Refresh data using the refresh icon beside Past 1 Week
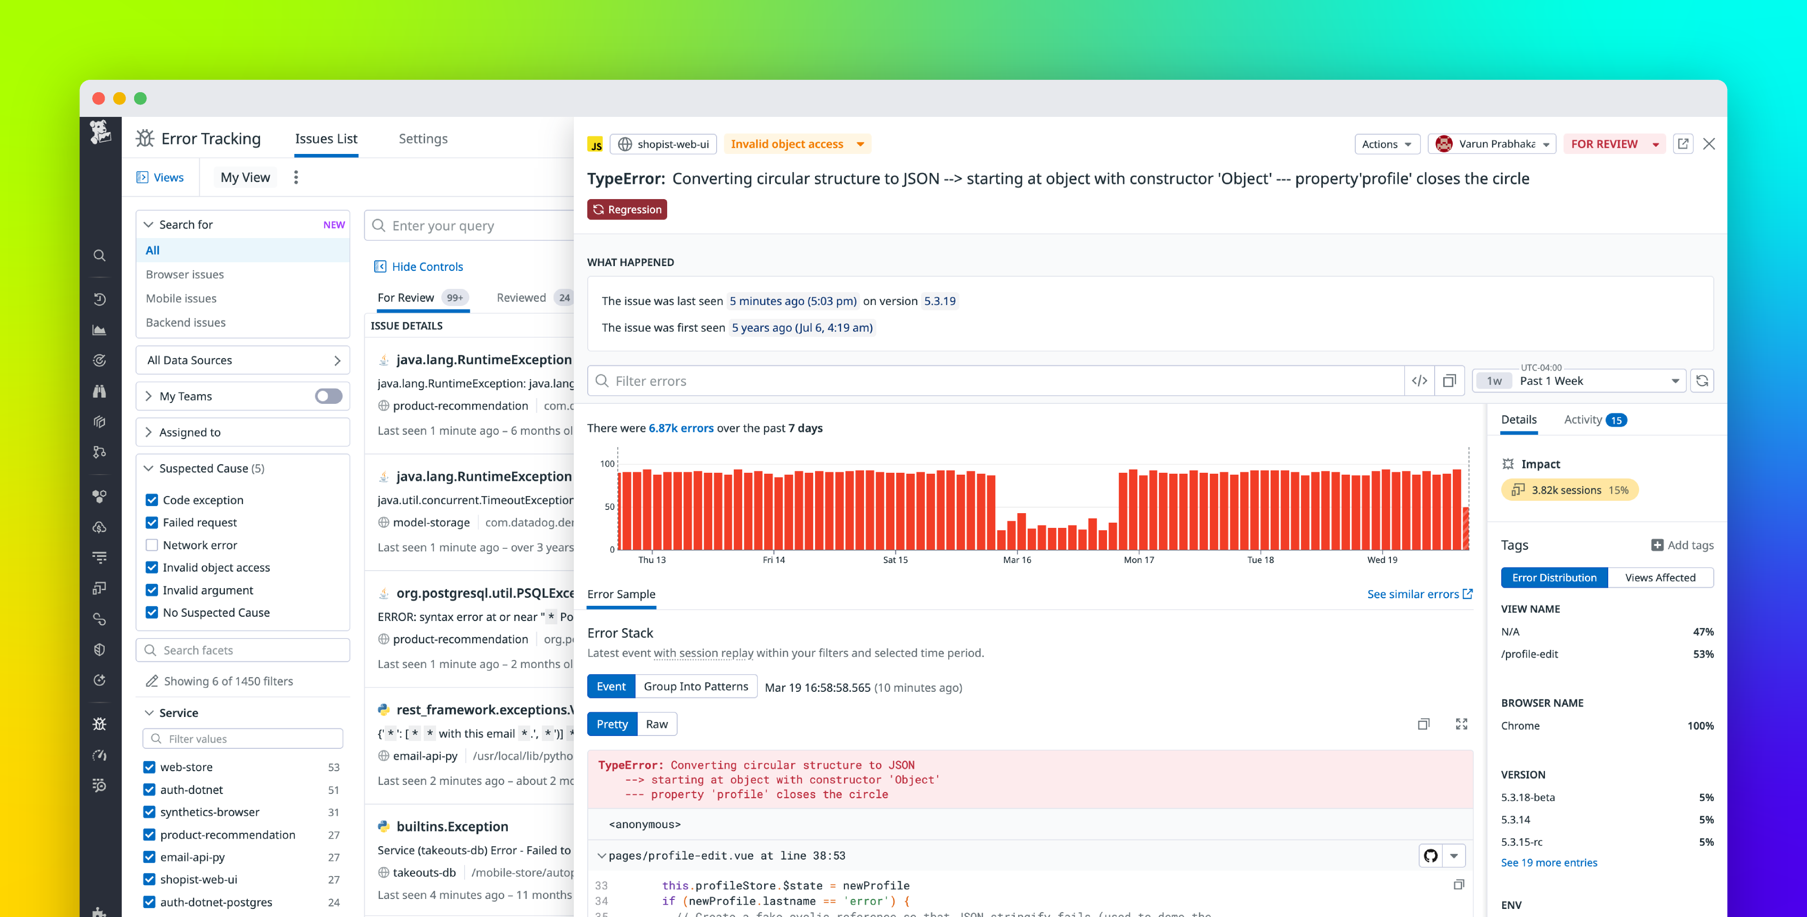Viewport: 1807px width, 917px height. tap(1702, 381)
